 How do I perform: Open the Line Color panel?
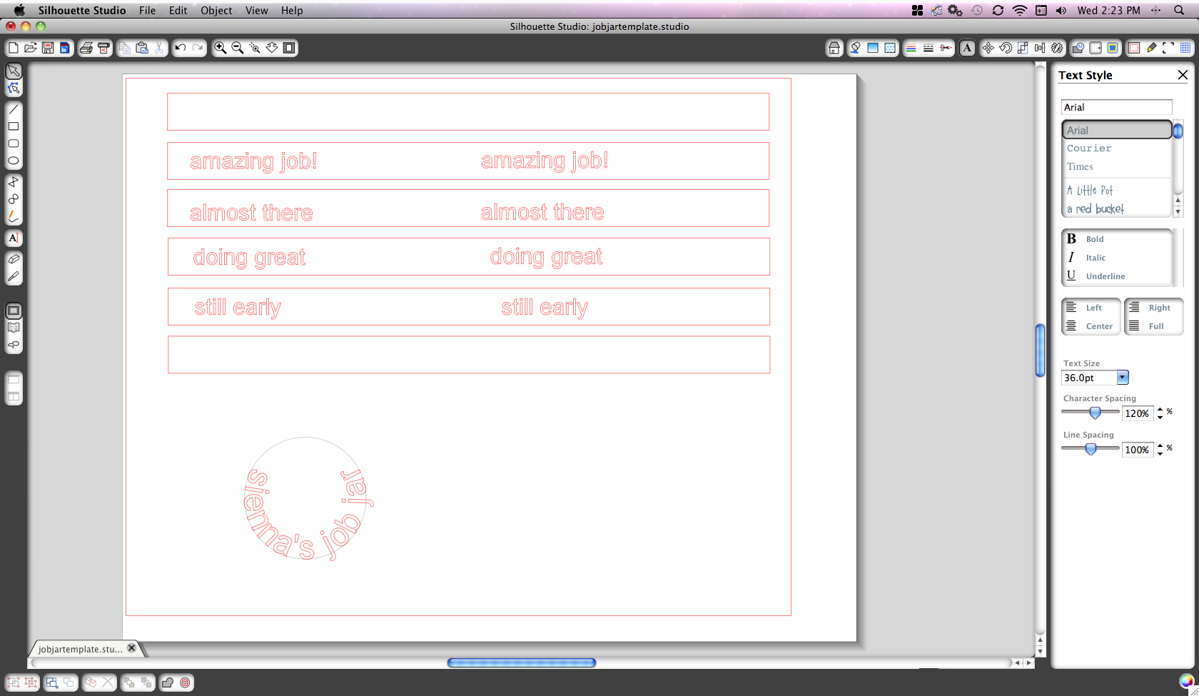click(911, 48)
